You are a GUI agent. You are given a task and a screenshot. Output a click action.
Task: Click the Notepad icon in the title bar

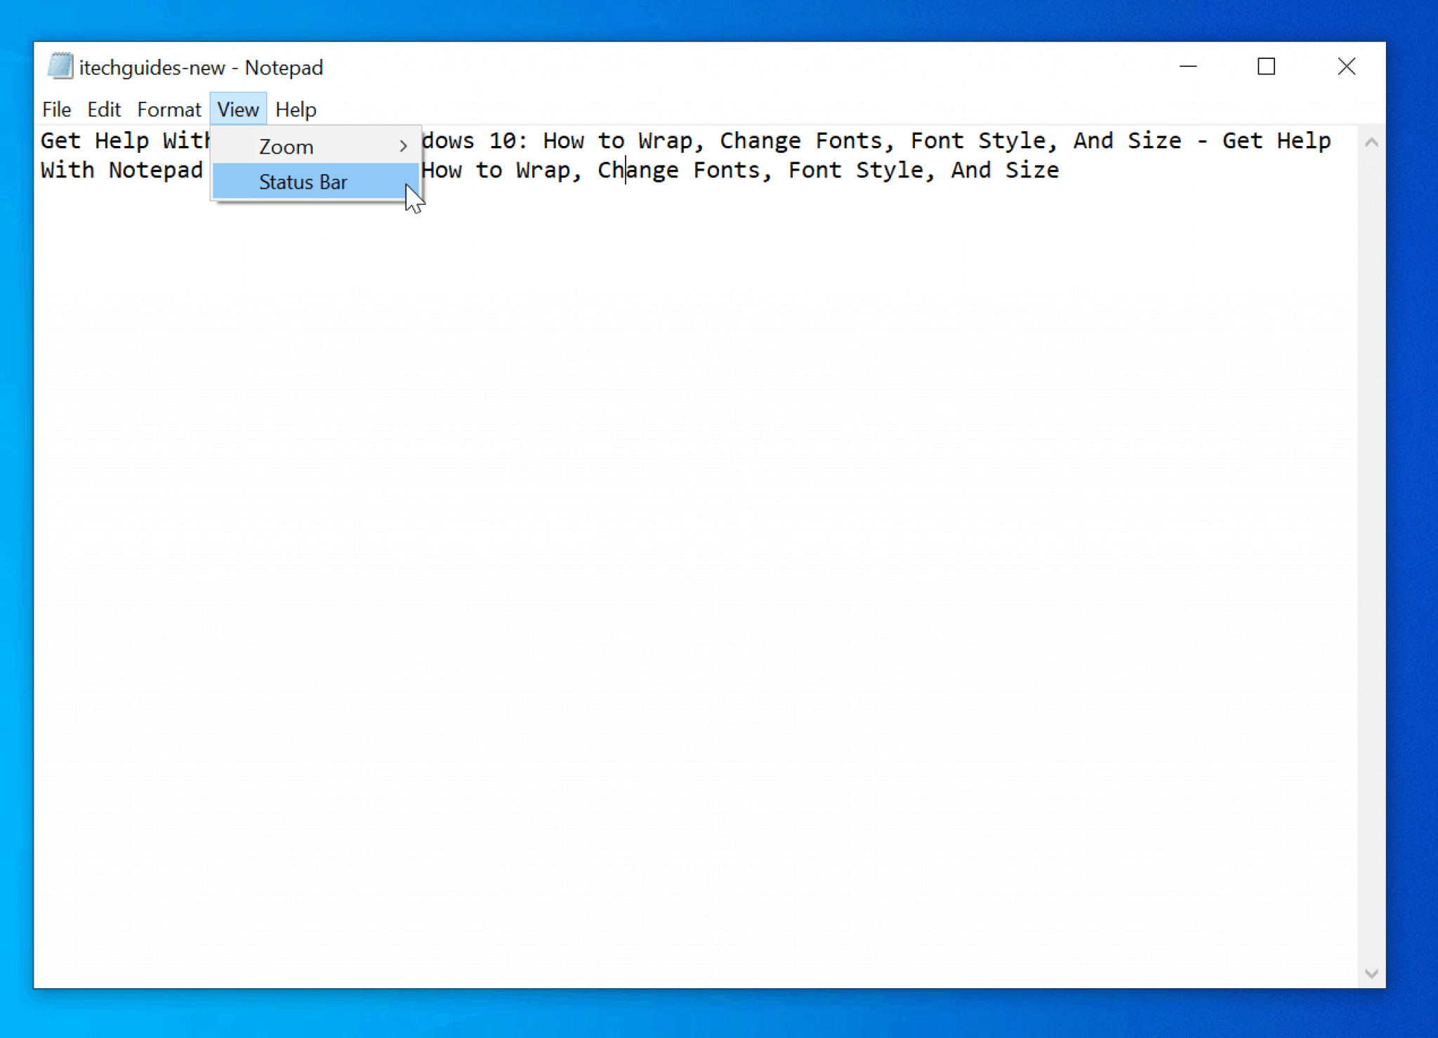(60, 65)
